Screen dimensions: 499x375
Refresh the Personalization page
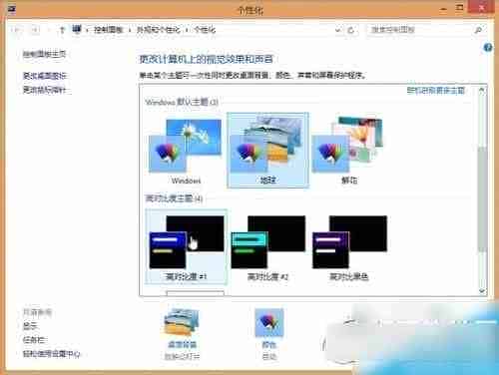click(x=350, y=30)
